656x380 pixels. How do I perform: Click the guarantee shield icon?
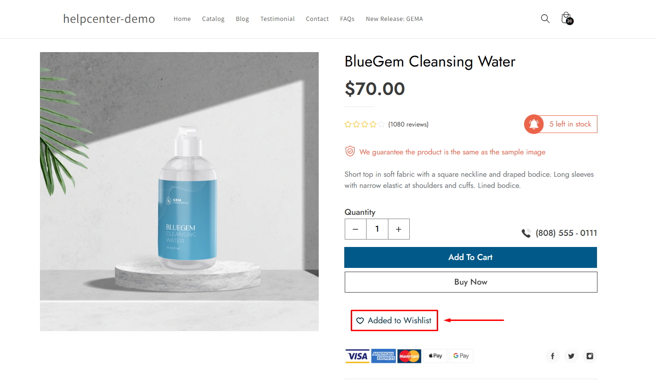coord(350,152)
